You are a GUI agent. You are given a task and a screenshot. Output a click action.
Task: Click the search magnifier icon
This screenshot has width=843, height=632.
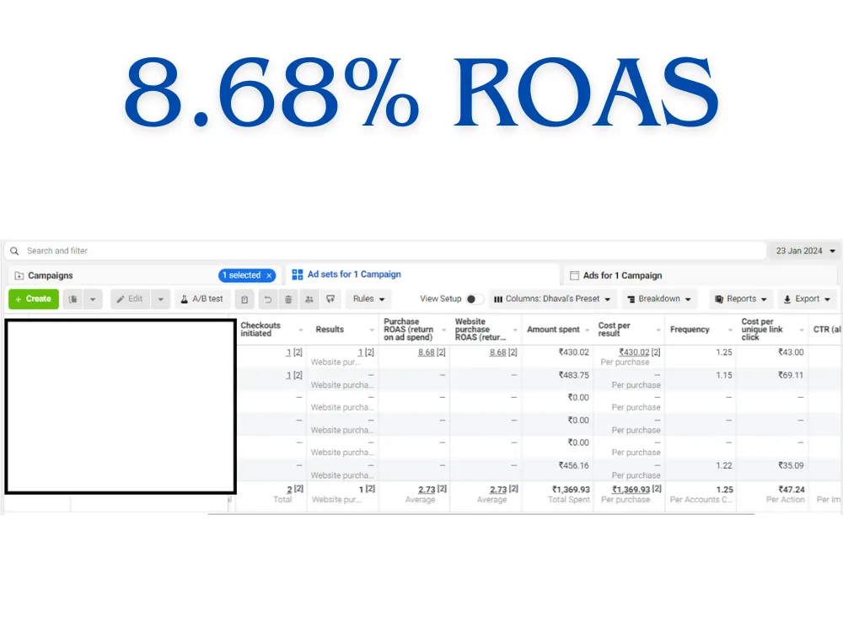(x=14, y=251)
